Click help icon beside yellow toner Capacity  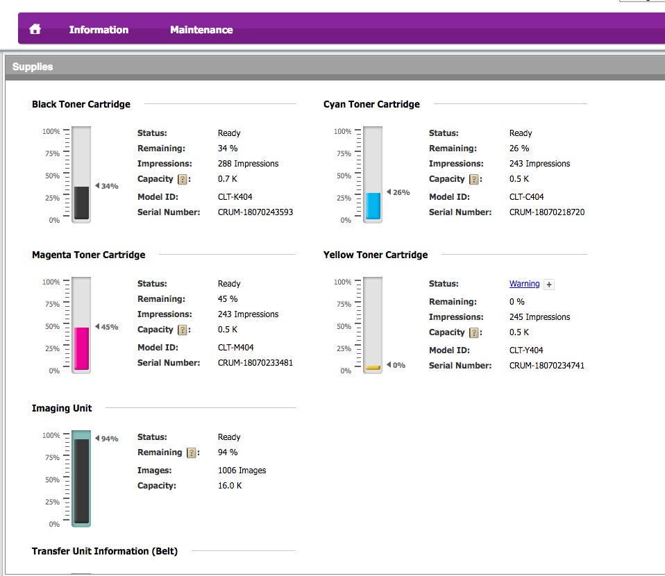pyautogui.click(x=474, y=333)
